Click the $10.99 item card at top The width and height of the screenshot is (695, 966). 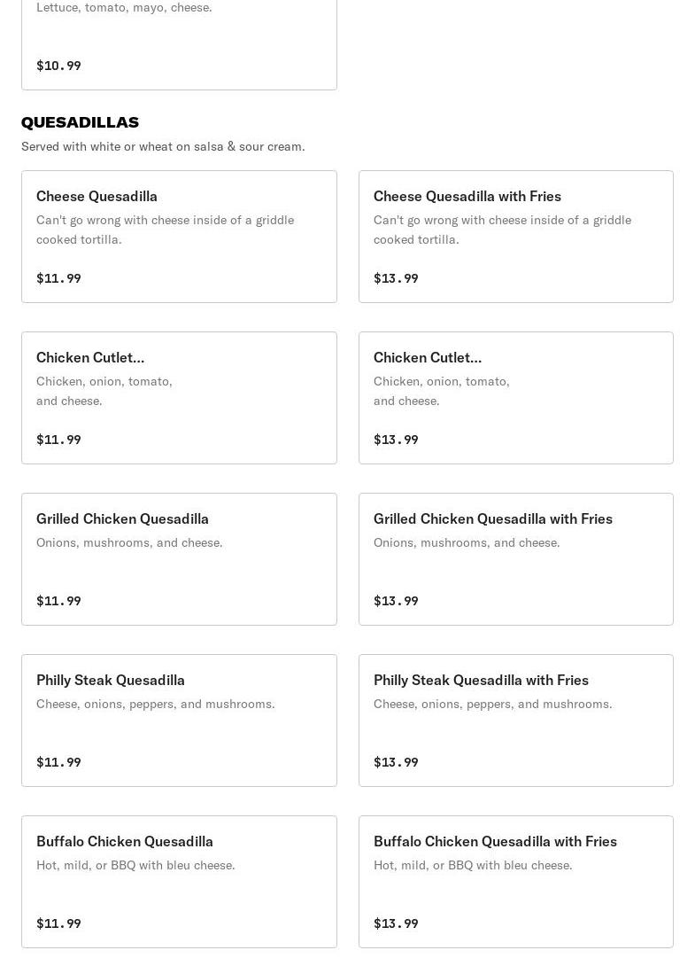click(x=179, y=44)
